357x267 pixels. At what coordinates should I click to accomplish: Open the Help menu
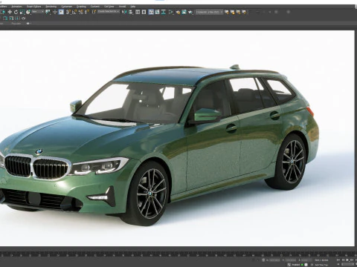point(133,7)
